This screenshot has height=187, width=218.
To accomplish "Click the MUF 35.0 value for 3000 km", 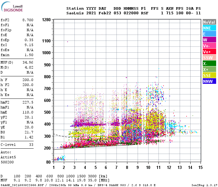I will (92, 180).
